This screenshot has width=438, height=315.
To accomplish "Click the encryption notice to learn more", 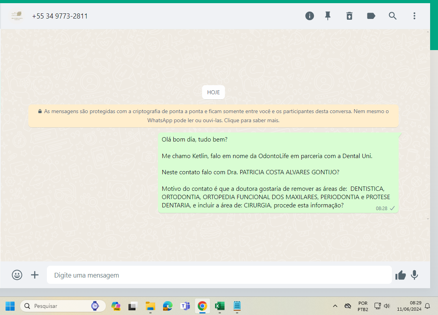I will click(213, 116).
